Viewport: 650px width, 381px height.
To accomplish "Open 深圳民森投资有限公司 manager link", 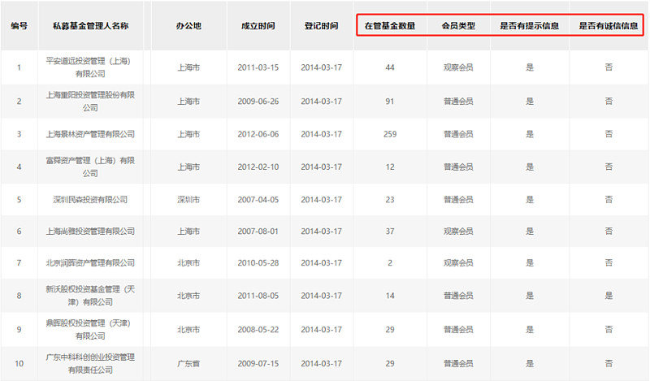I will 90,199.
